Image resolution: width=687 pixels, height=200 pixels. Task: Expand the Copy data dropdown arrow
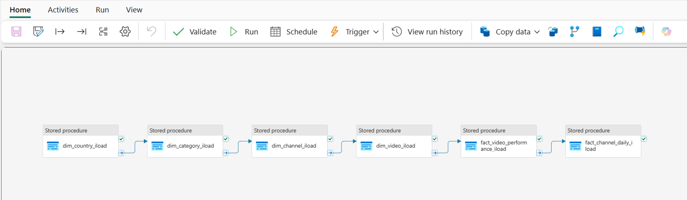(x=537, y=32)
